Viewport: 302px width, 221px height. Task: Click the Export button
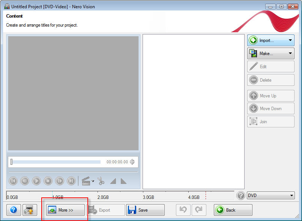(106, 210)
